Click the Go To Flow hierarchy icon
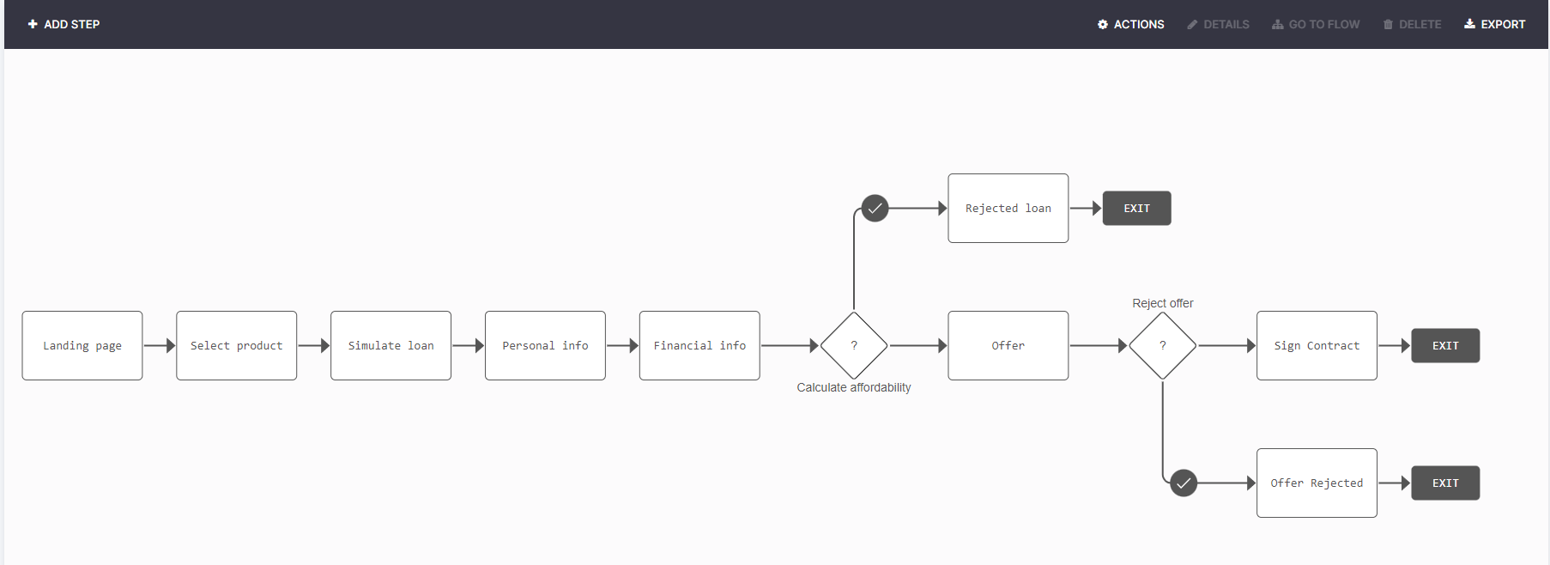The image size is (1550, 565). tap(1278, 24)
